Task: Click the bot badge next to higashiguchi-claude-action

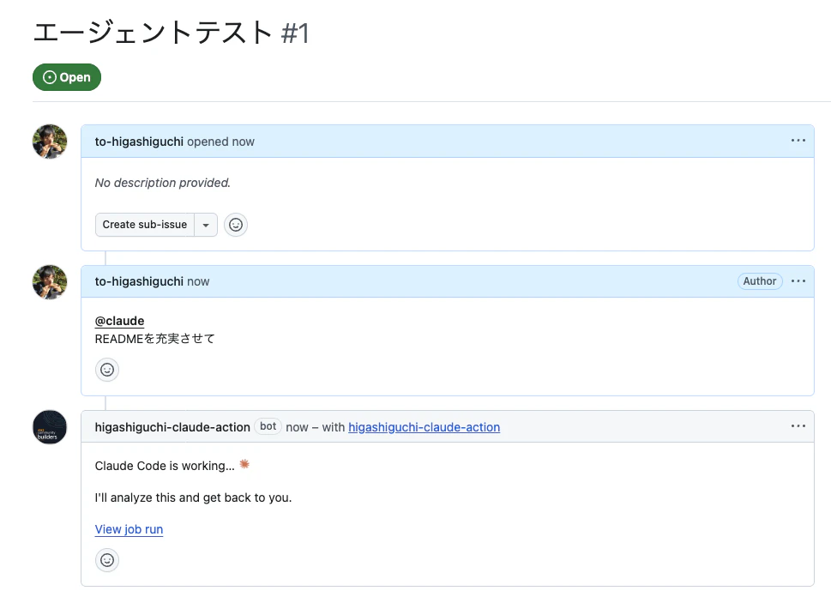Action: pos(267,426)
